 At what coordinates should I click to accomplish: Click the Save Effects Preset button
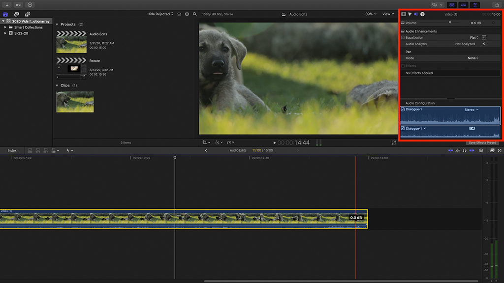point(482,142)
